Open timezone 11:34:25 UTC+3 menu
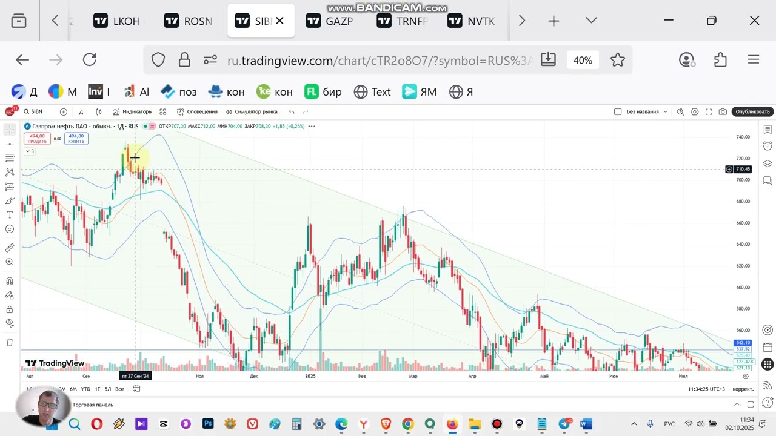 click(x=706, y=389)
